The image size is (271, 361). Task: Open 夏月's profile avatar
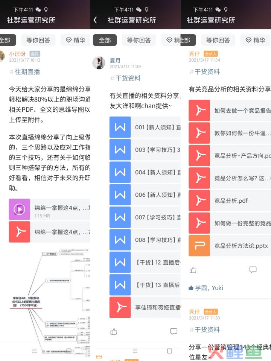[99, 63]
